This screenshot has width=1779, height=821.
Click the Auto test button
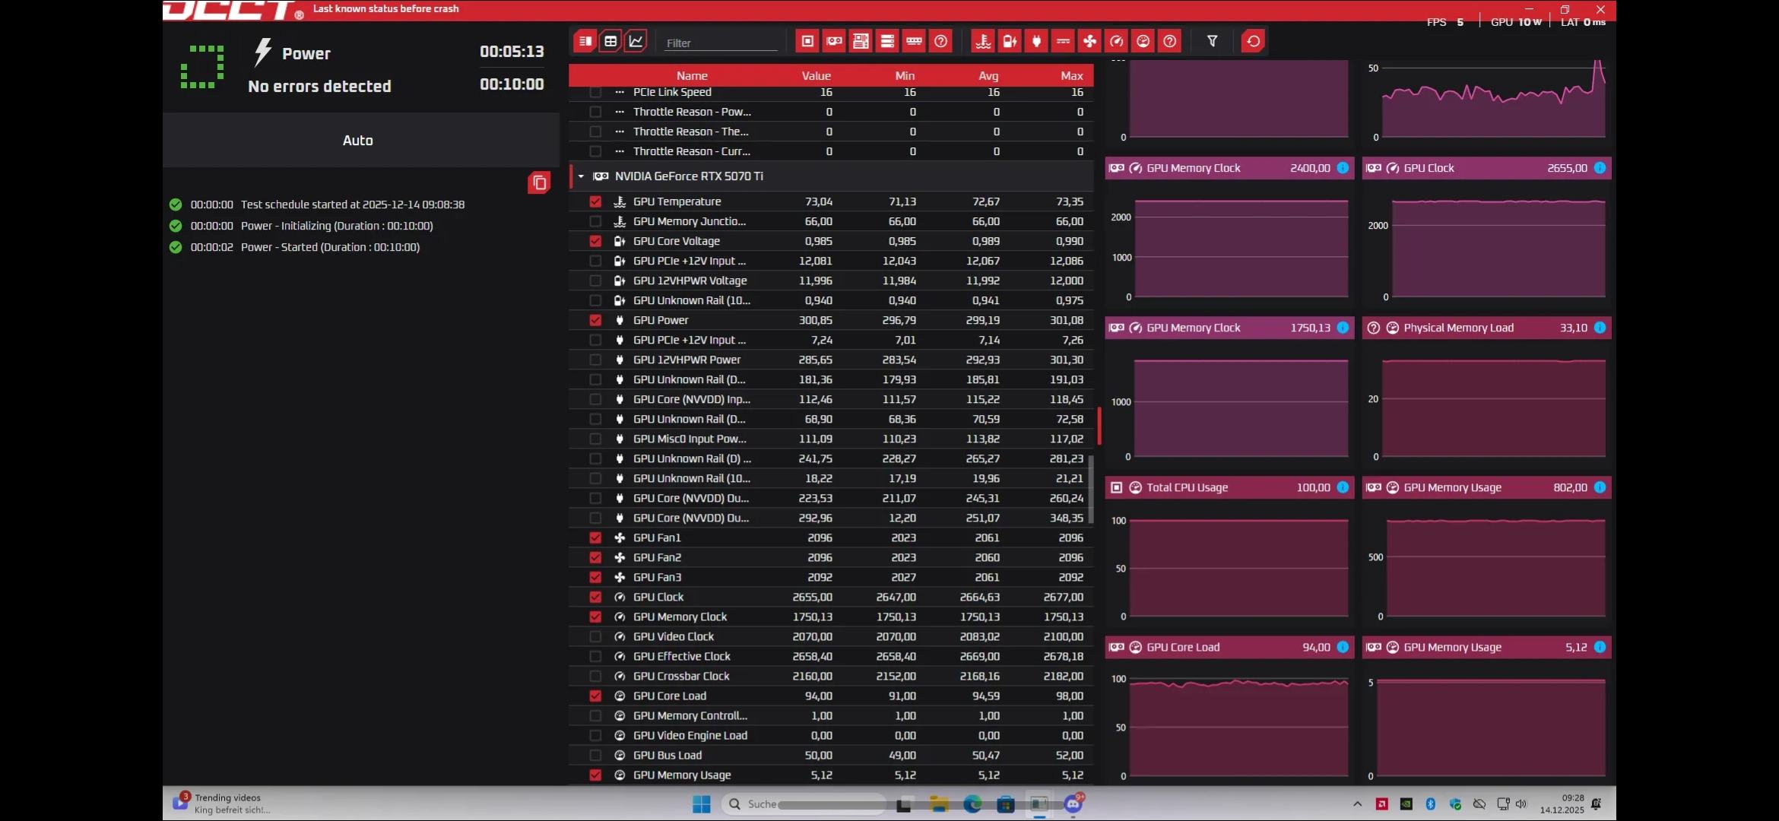pyautogui.click(x=358, y=140)
